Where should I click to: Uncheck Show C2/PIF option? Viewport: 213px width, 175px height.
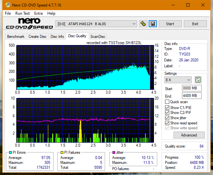(167, 113)
